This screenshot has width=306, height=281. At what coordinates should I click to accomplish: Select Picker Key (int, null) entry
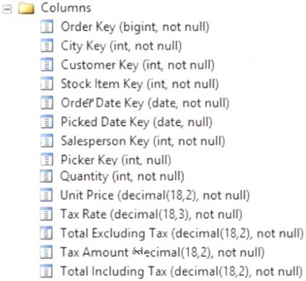116,160
